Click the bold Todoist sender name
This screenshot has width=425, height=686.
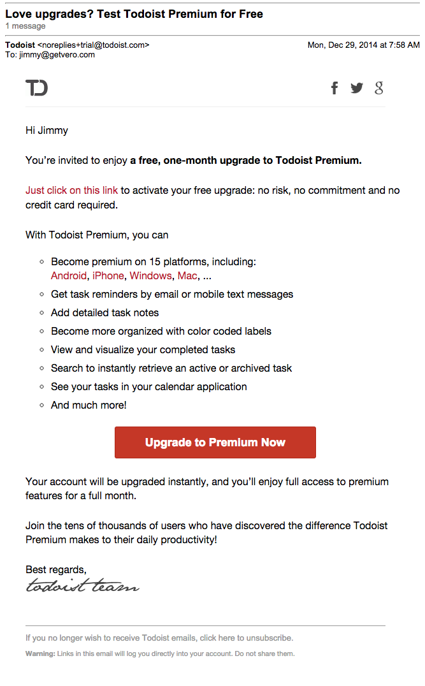(20, 45)
